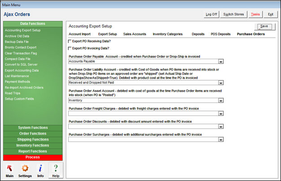Expand Inventory Functions section
This screenshot has height=181, width=281.
click(x=33, y=146)
